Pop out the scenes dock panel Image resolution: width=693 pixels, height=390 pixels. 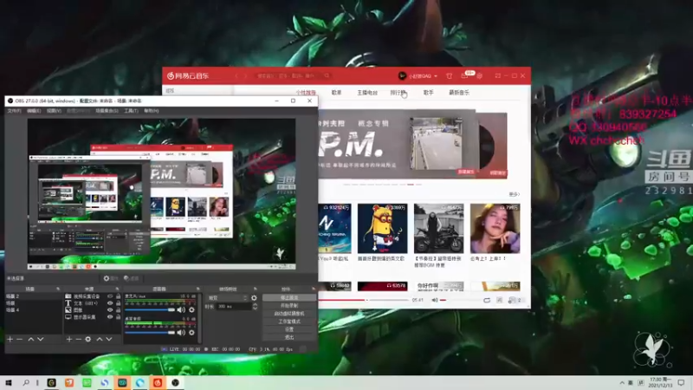58,289
